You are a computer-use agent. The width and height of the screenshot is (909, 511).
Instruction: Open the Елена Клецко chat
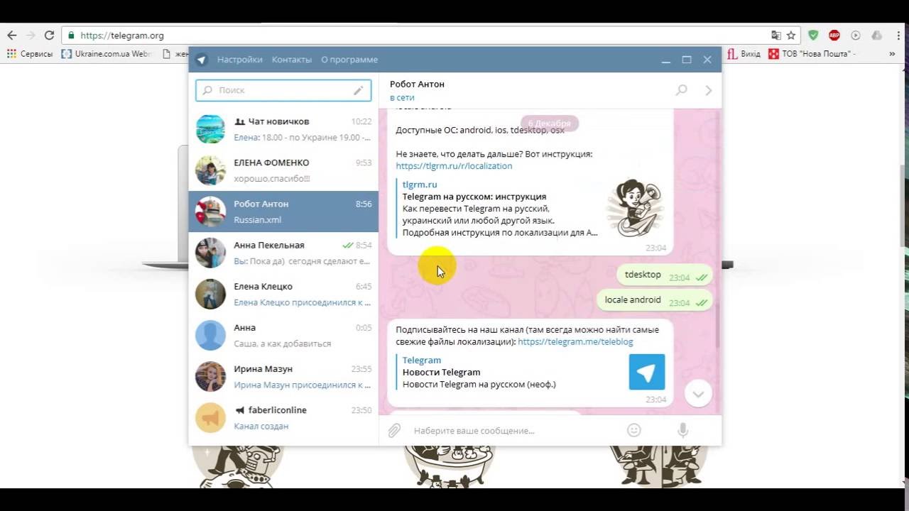coord(283,294)
